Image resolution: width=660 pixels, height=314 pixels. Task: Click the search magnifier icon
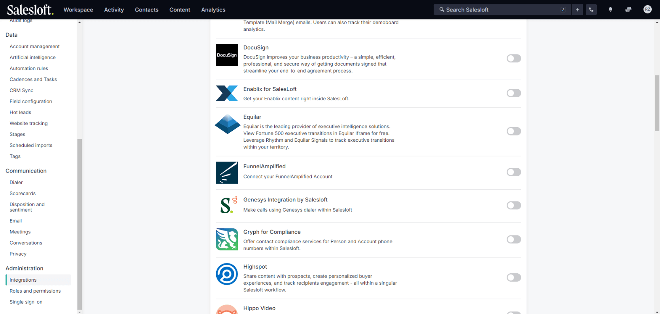pyautogui.click(x=442, y=9)
